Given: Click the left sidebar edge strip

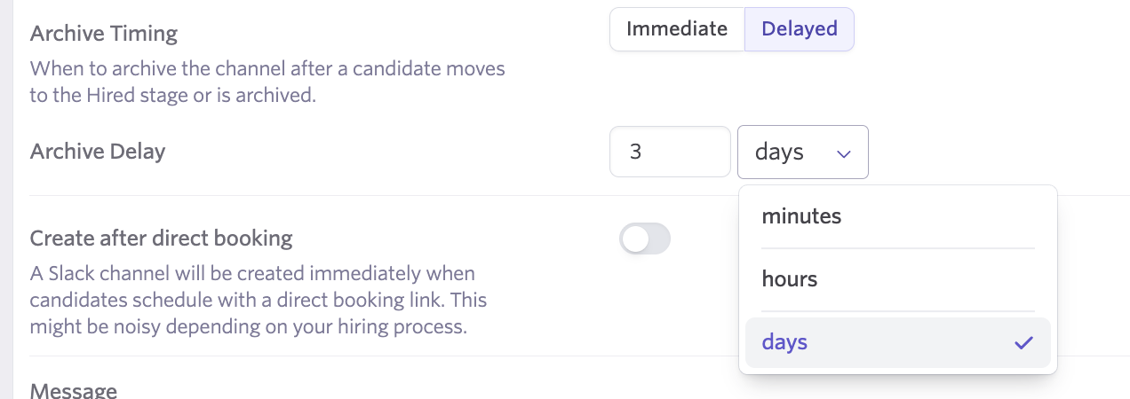Looking at the screenshot, I should click(x=5, y=199).
